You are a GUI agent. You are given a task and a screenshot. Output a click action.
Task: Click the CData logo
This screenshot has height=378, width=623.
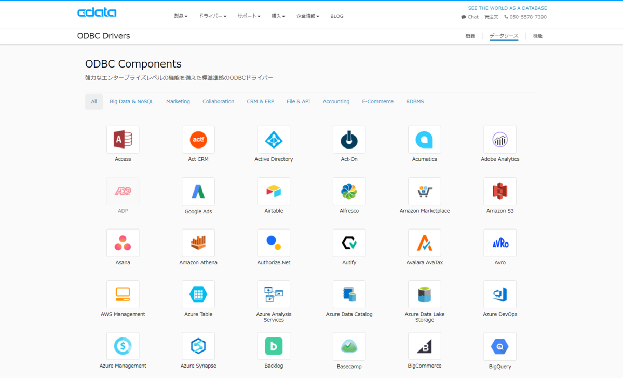(x=97, y=13)
